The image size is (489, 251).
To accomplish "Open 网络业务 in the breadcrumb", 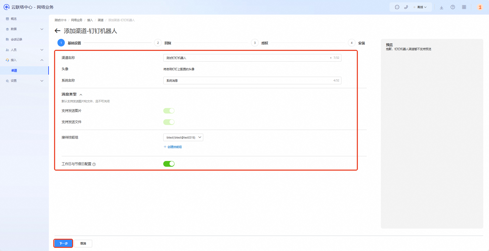I will coord(77,20).
